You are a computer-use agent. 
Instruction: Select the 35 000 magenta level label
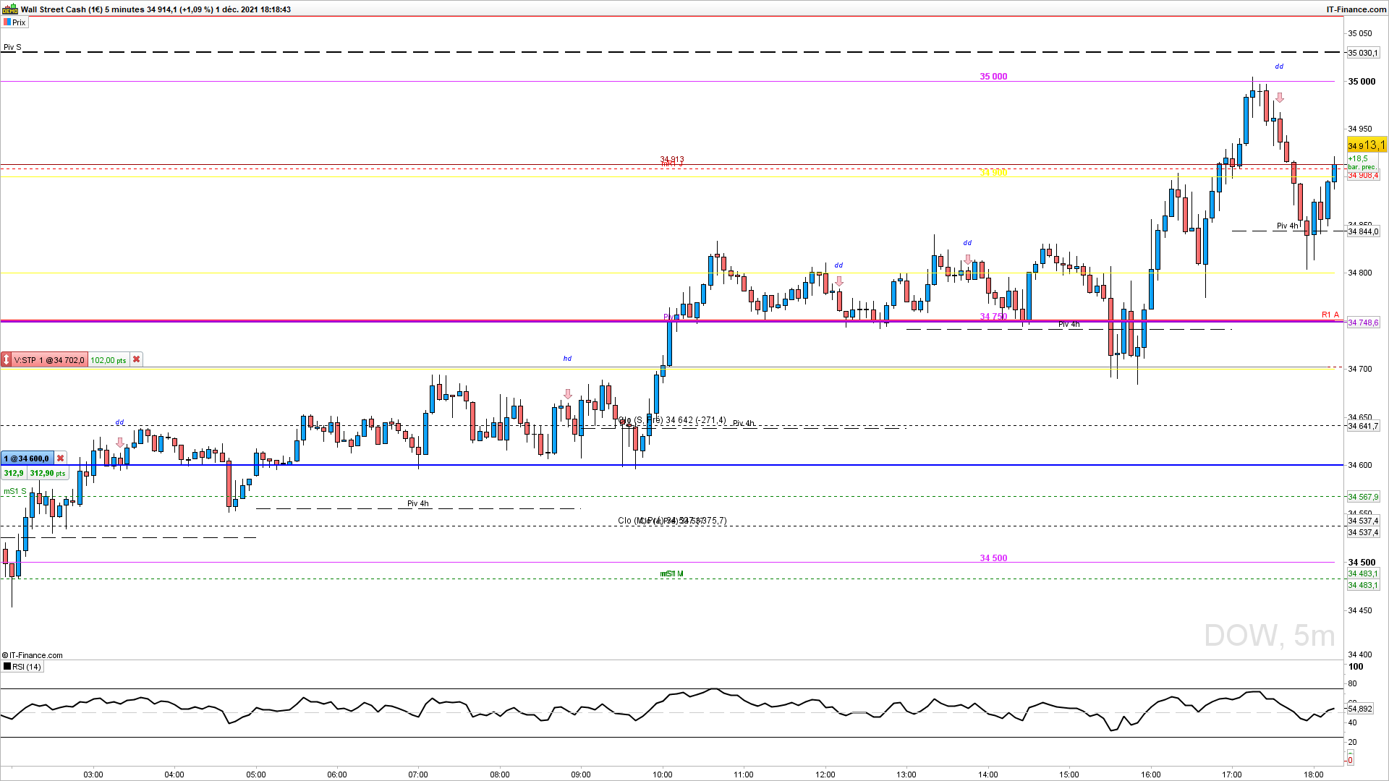(x=993, y=77)
